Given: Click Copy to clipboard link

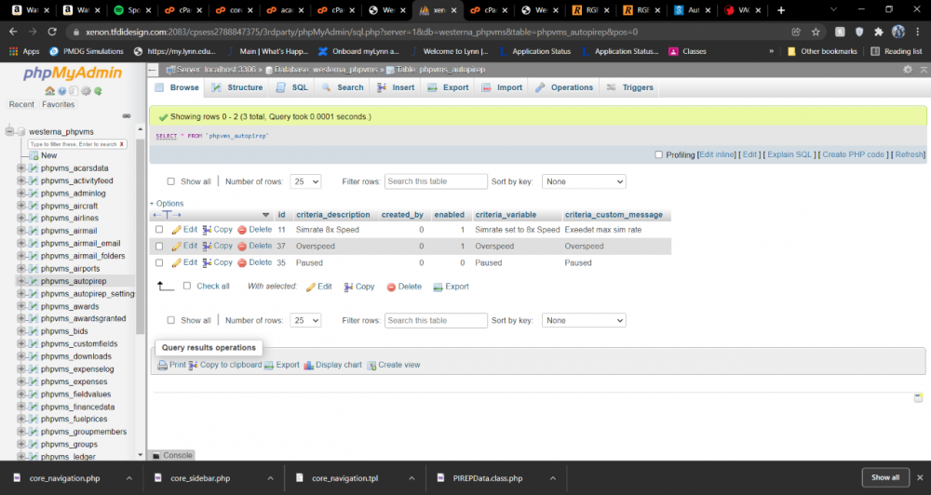Looking at the screenshot, I should (x=230, y=365).
